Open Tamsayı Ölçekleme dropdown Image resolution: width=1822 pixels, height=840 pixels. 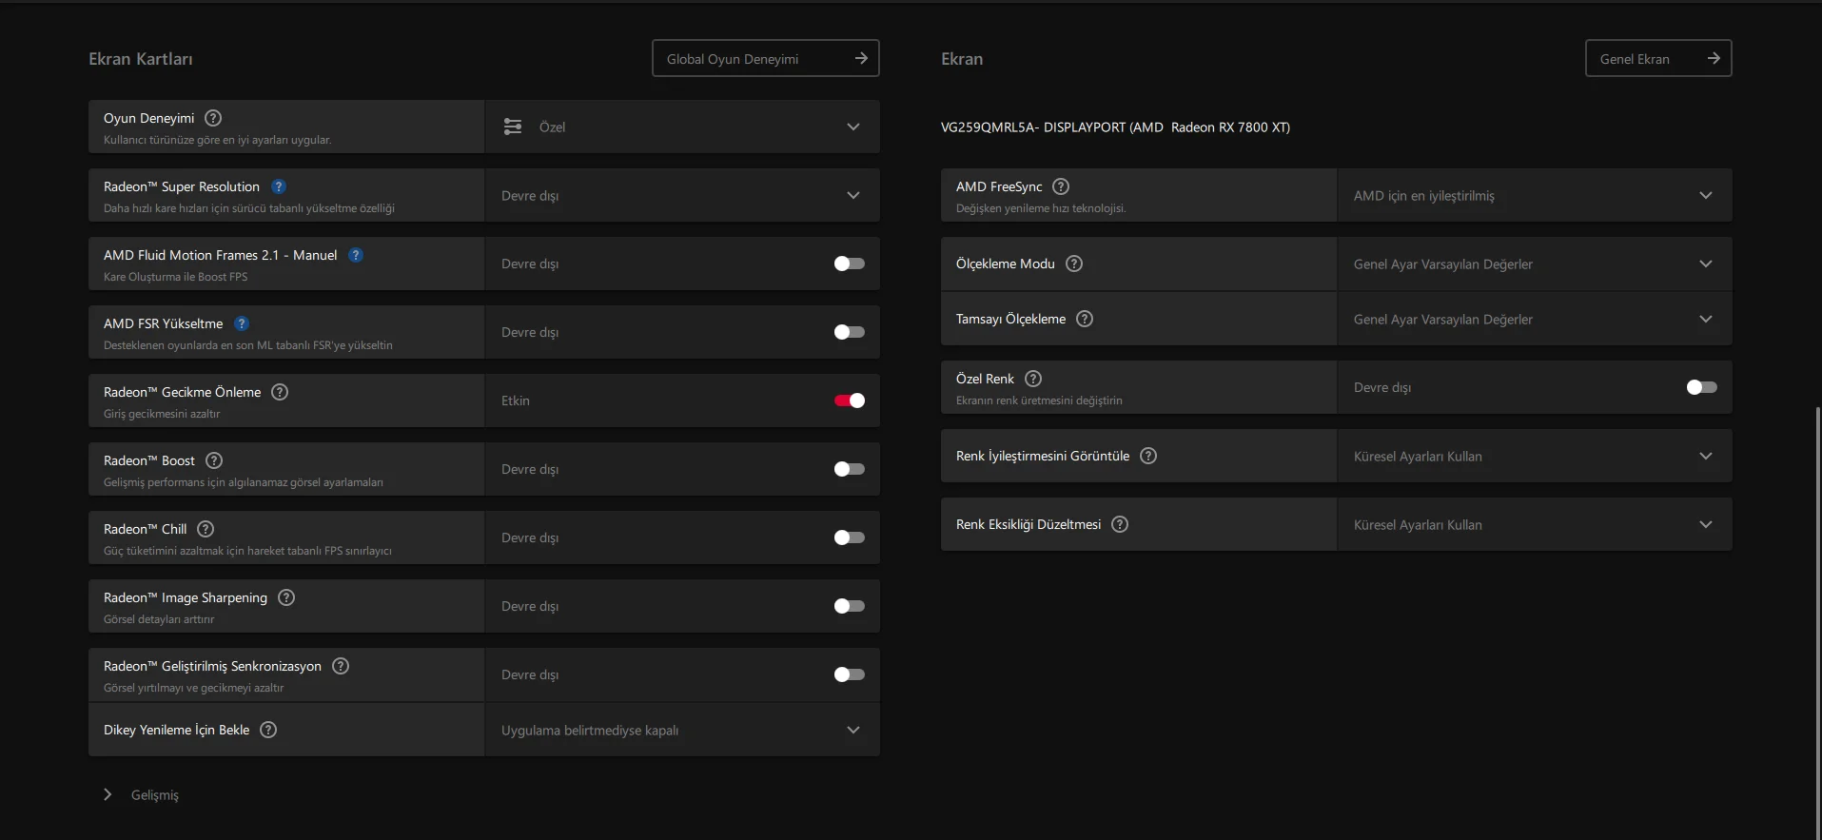(1535, 319)
